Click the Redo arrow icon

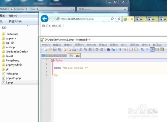coord(102,50)
